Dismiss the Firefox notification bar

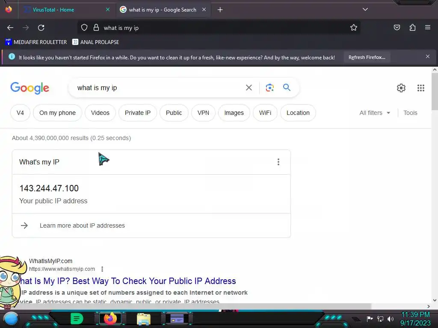(428, 57)
